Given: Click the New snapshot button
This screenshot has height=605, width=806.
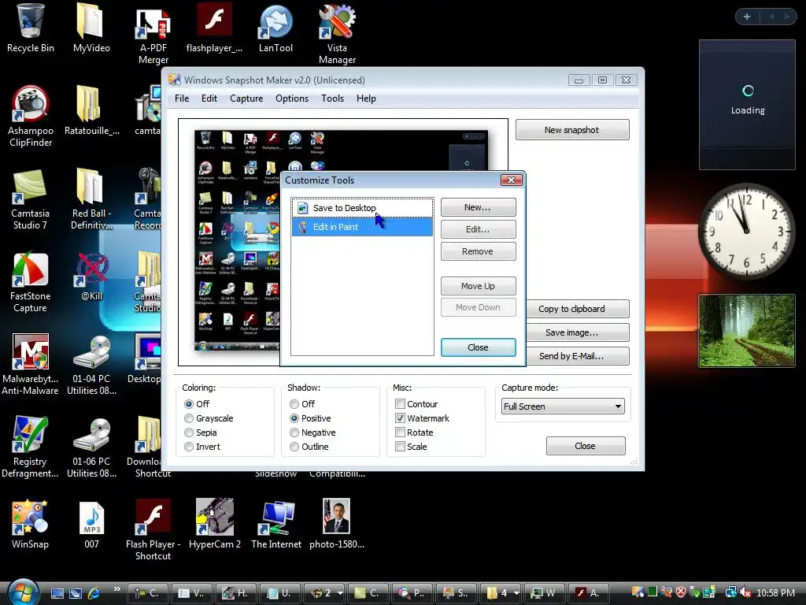Looking at the screenshot, I should tap(572, 130).
